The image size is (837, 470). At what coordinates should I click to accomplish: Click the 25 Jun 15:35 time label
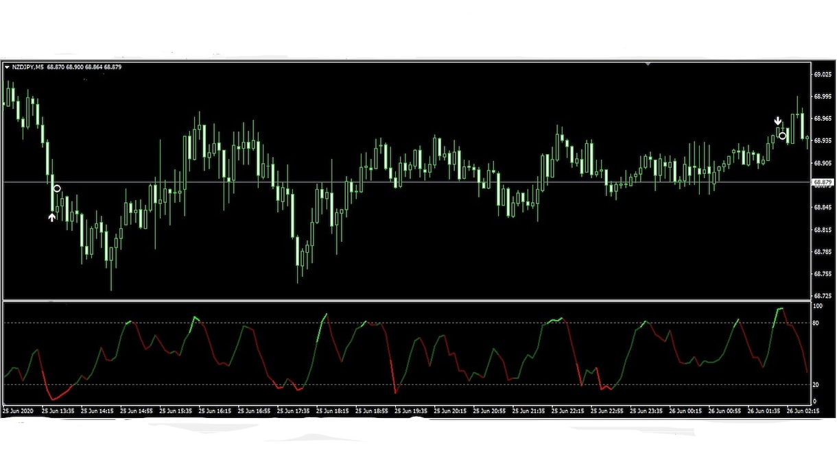tap(176, 411)
